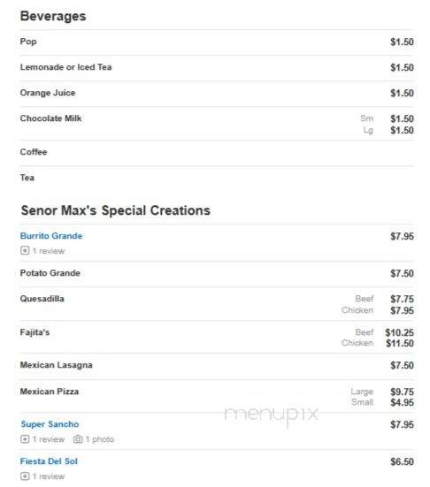Click the Chocolate Milk item name
Screen dimensions: 430x487
[x=50, y=118]
